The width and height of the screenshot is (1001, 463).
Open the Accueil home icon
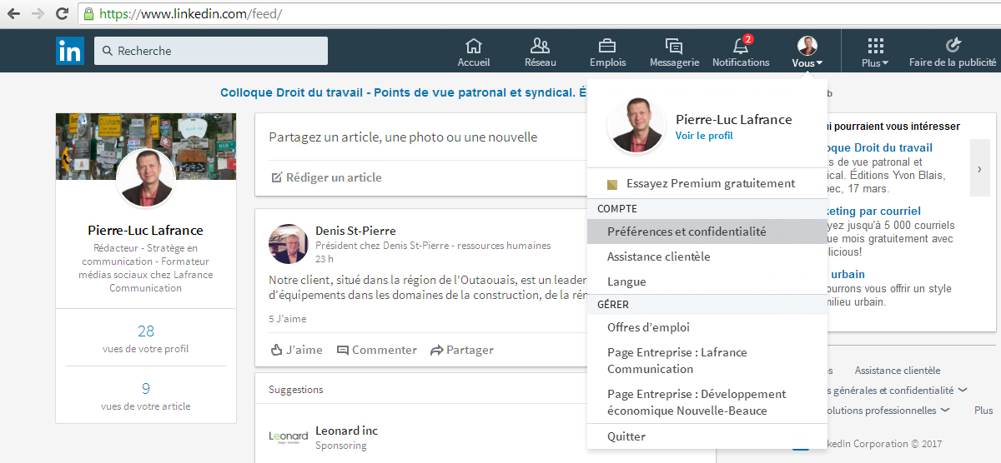(x=474, y=46)
